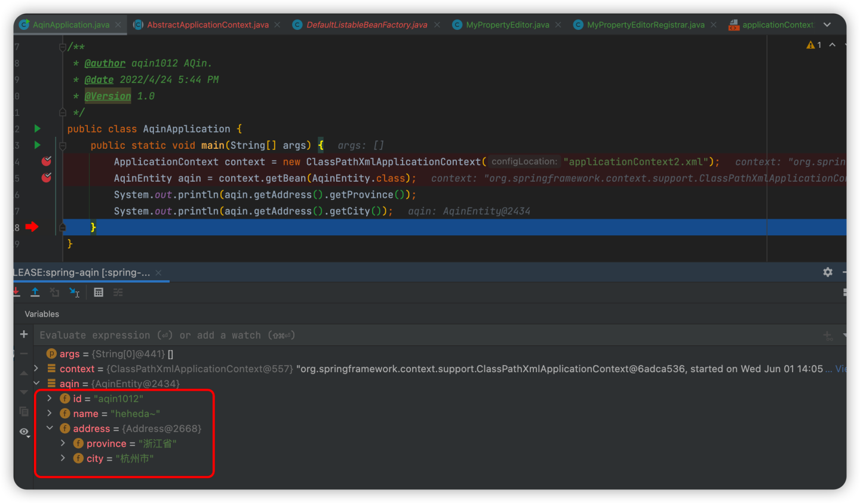Expand the context variable node
The height and width of the screenshot is (503, 860).
36,369
